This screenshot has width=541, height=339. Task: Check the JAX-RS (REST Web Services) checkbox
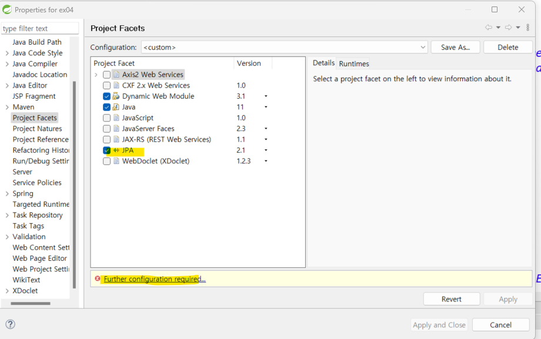coord(106,139)
